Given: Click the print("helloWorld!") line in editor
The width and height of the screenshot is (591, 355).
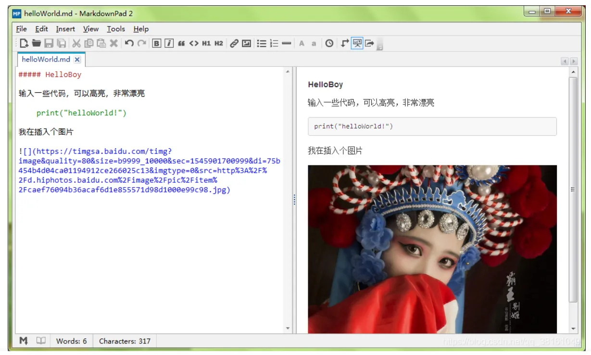Looking at the screenshot, I should pyautogui.click(x=81, y=113).
